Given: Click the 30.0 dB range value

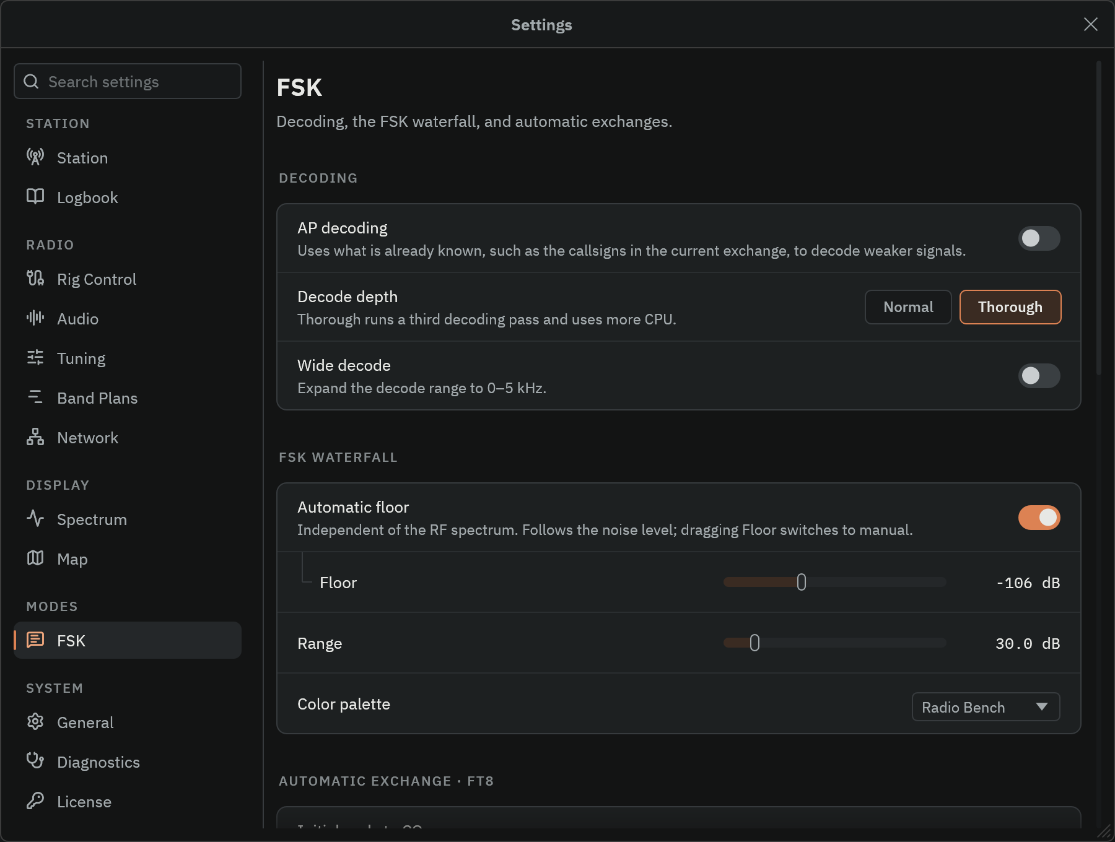Looking at the screenshot, I should pyautogui.click(x=1028, y=643).
